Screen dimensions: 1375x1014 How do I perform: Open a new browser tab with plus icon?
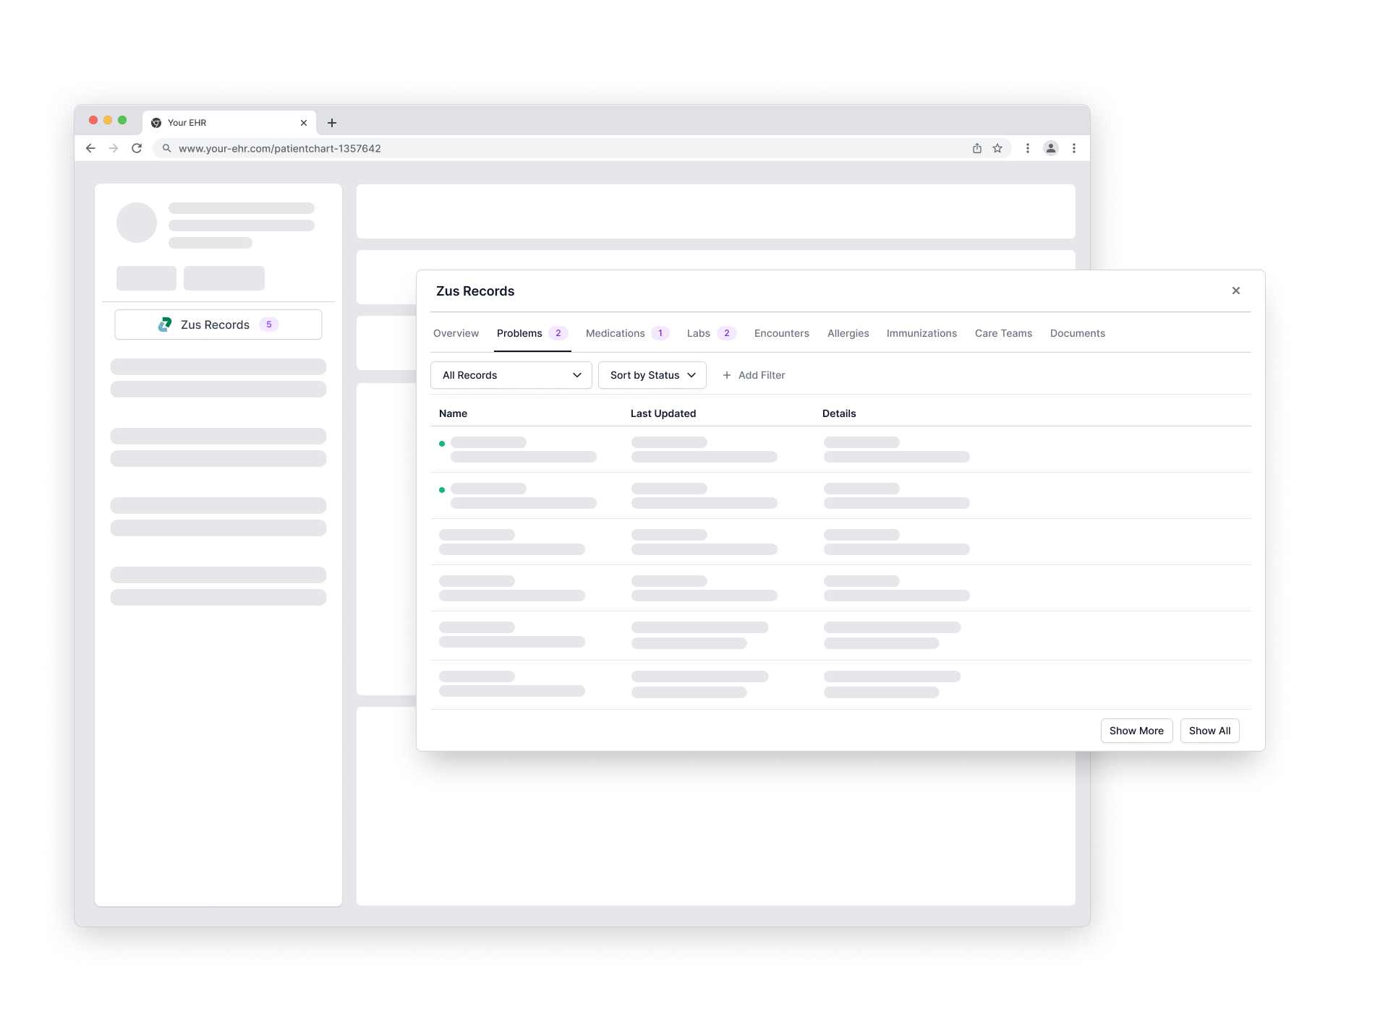tap(332, 123)
